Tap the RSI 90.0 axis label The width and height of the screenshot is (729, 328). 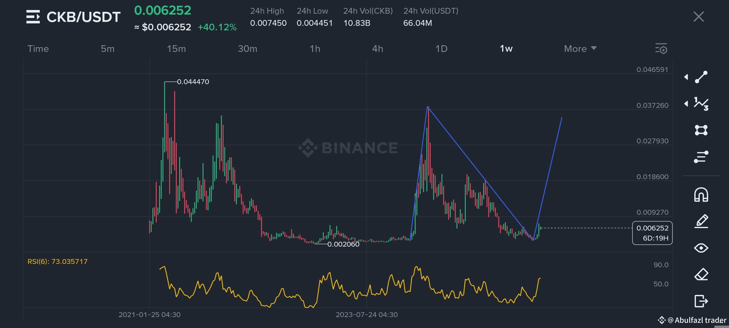[x=661, y=265]
